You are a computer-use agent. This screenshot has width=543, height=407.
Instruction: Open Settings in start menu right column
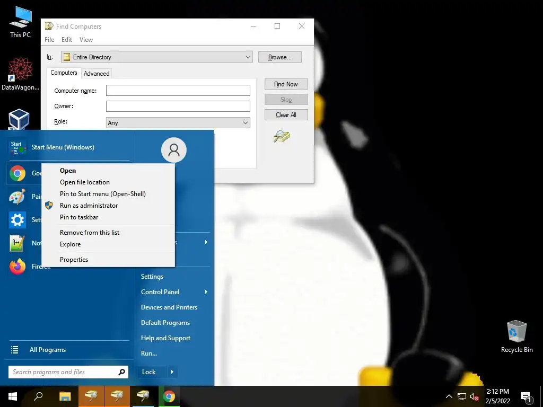coord(152,277)
